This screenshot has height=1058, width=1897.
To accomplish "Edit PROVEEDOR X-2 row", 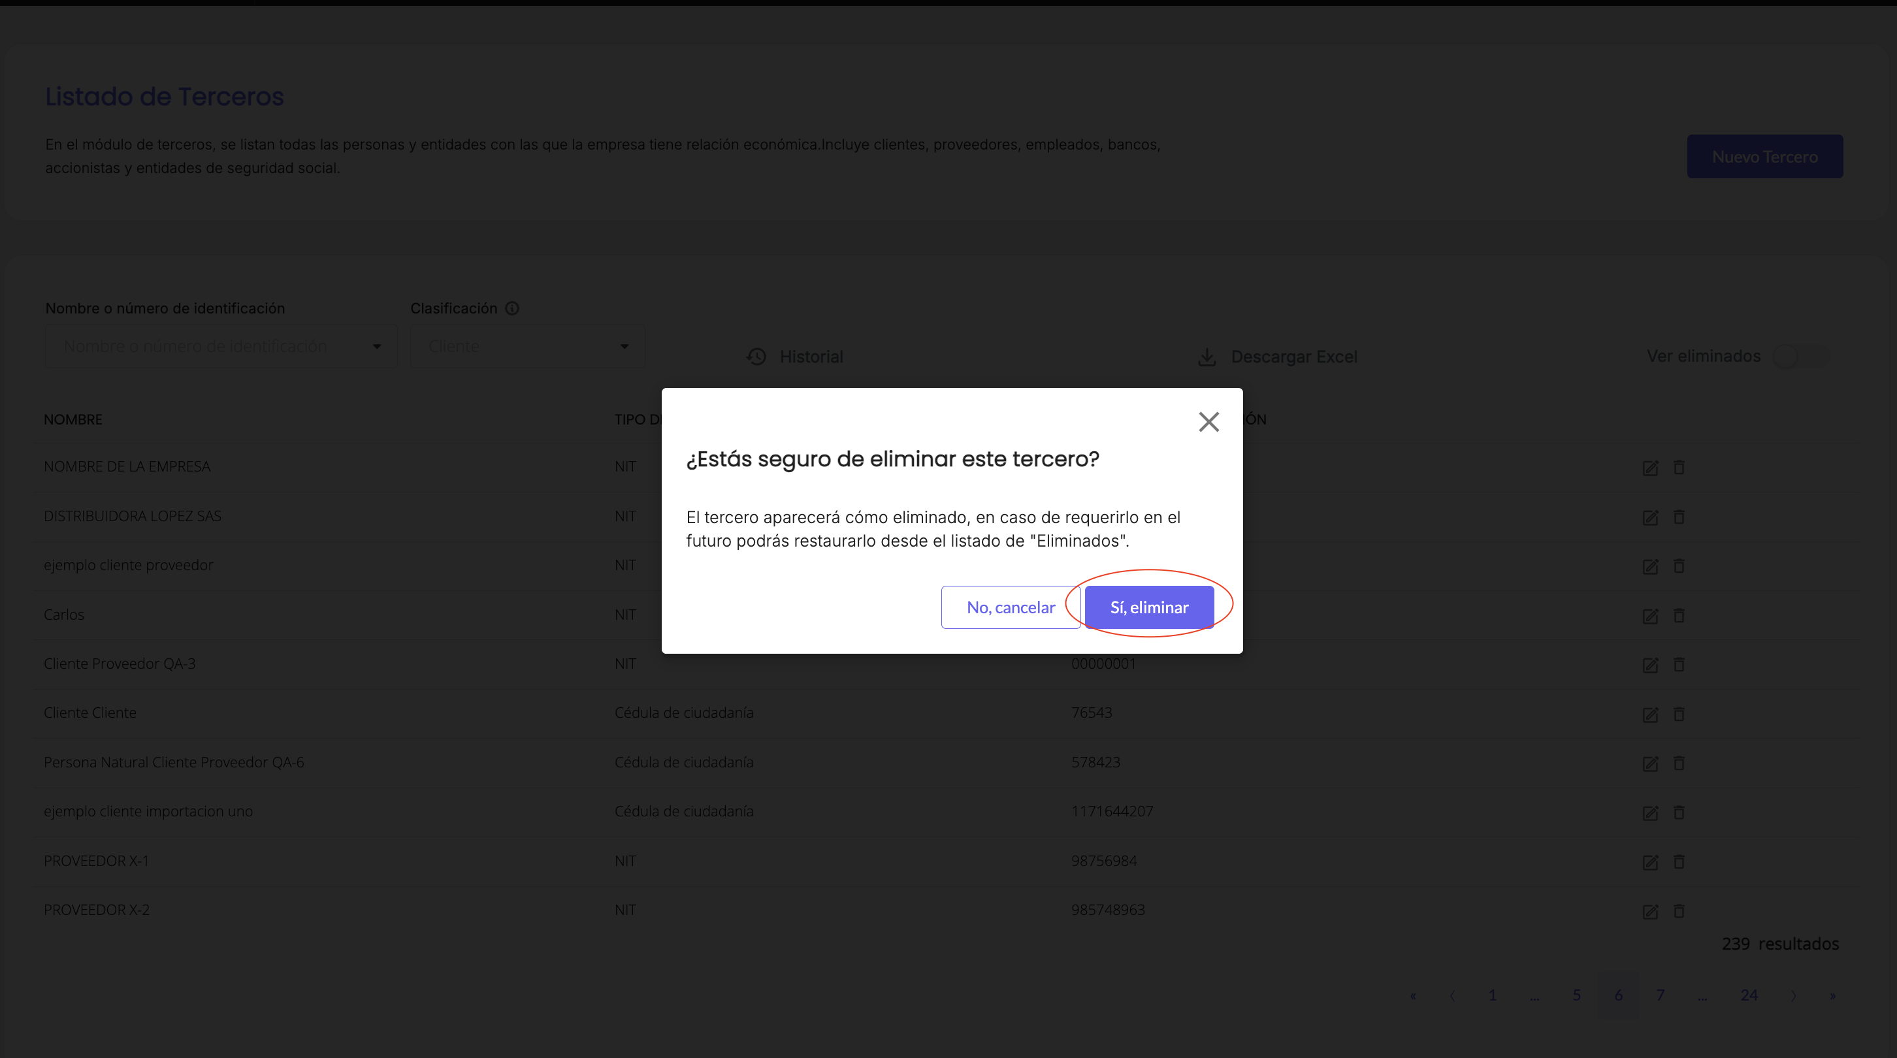I will coord(1649,912).
